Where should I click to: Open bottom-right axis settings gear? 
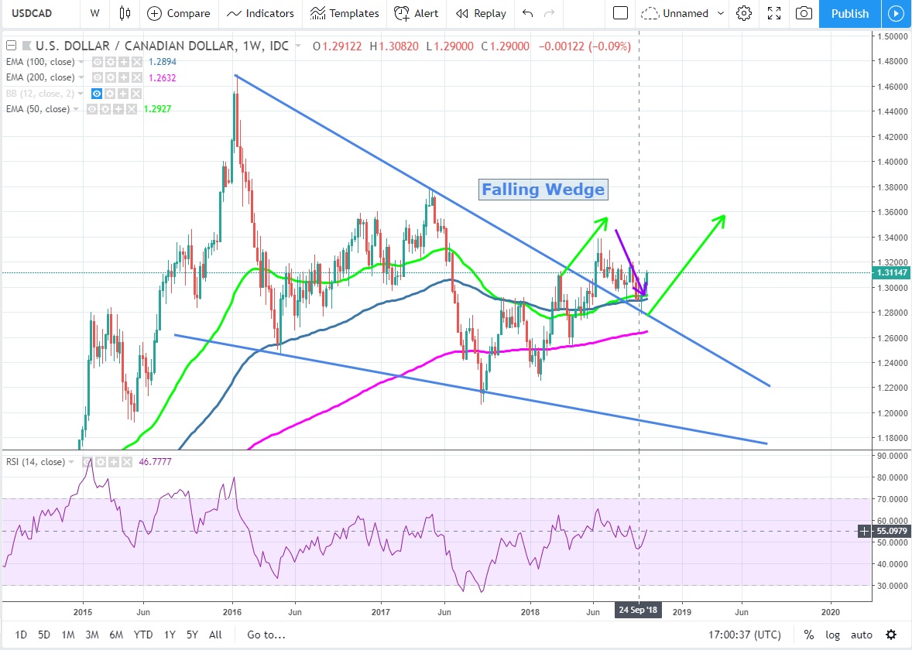tap(891, 635)
